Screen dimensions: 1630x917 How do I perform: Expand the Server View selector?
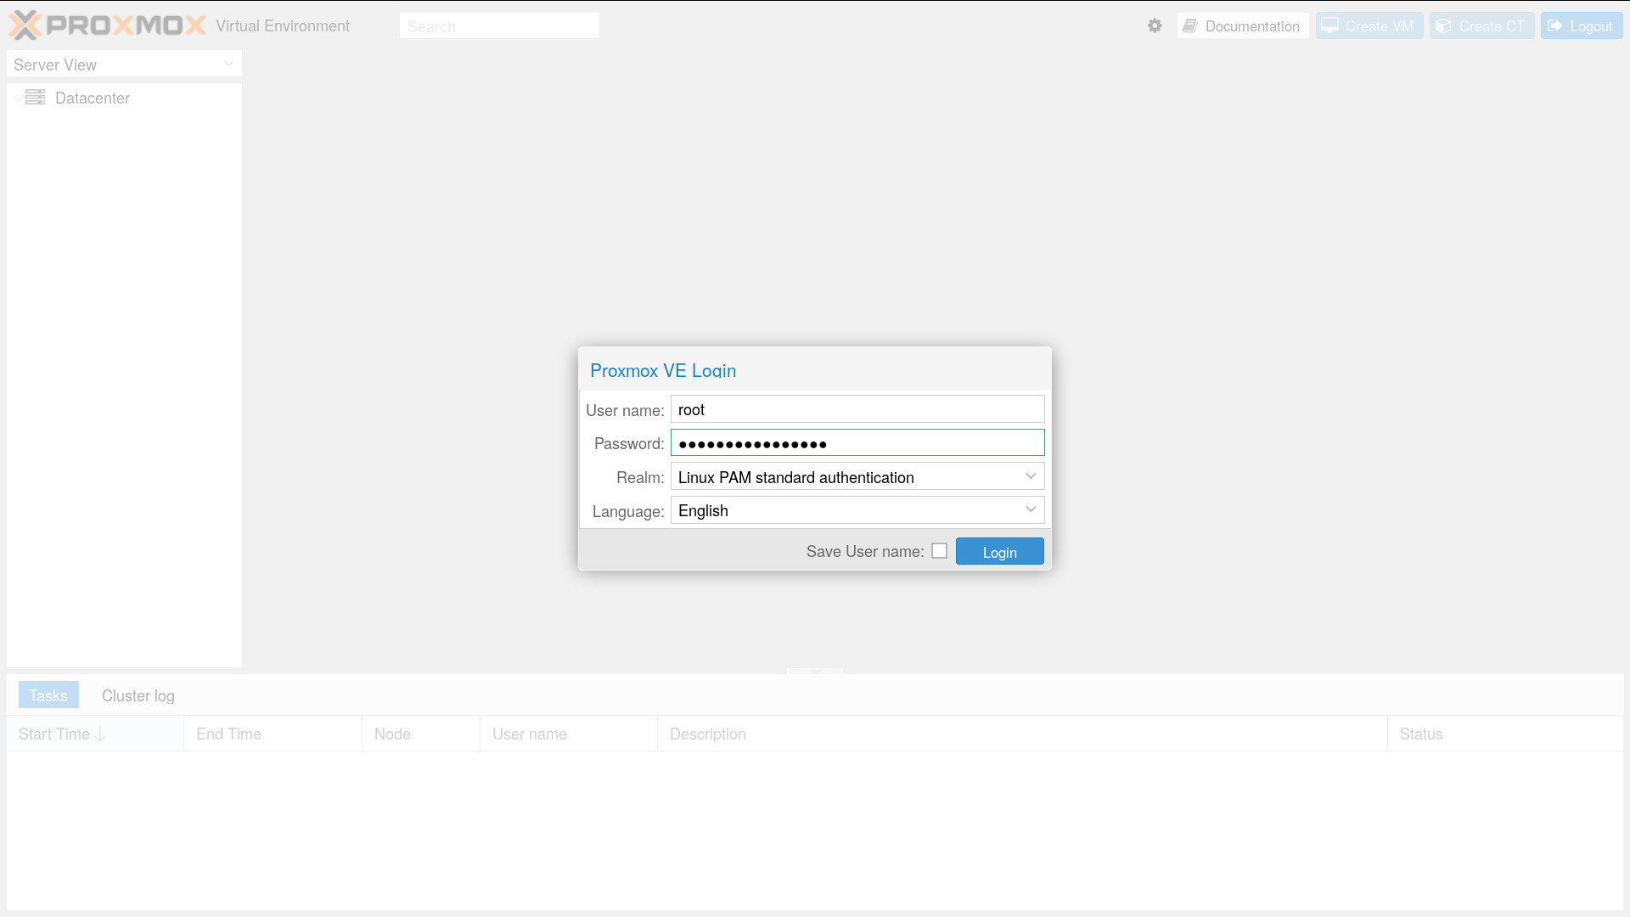point(228,64)
